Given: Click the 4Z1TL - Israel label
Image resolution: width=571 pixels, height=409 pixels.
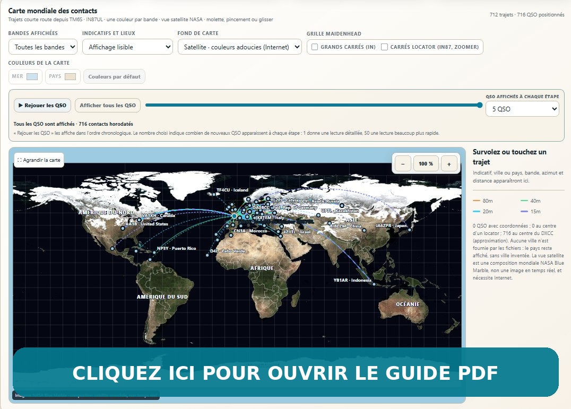Looking at the screenshot, I should point(297,232).
